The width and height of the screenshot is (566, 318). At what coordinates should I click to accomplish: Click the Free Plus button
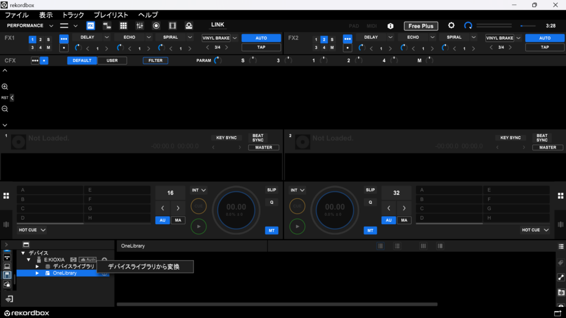point(421,26)
